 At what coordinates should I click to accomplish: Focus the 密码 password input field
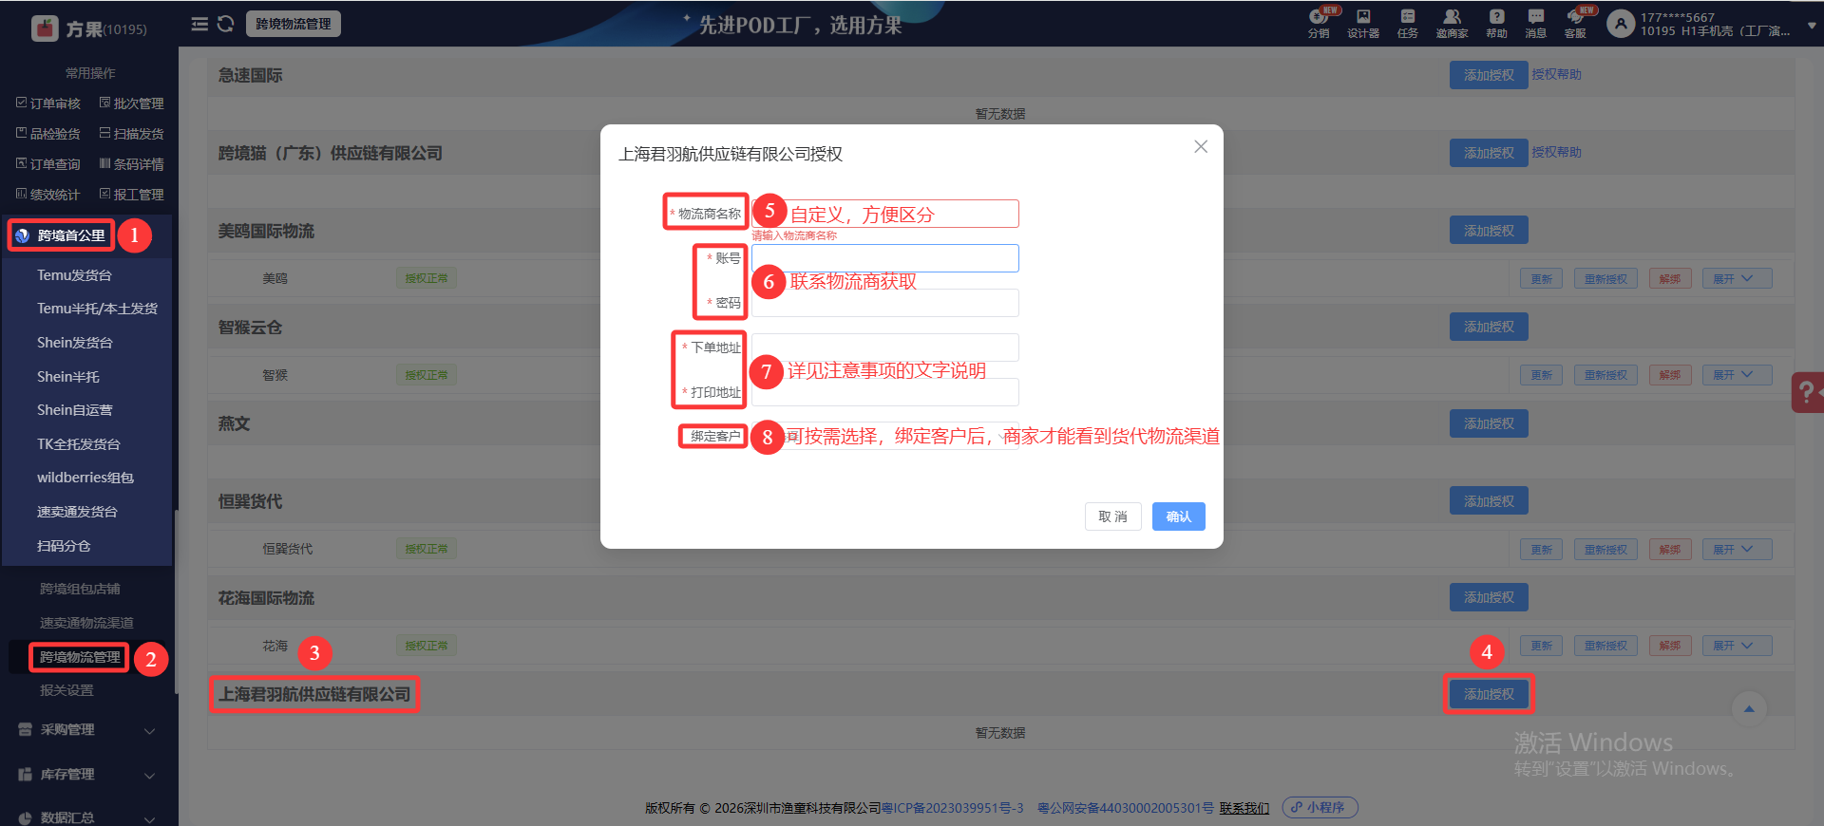[x=885, y=303]
